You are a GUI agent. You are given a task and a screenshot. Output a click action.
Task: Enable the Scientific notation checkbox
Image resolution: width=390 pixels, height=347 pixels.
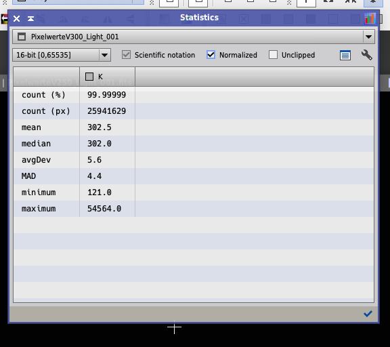pyautogui.click(x=126, y=55)
